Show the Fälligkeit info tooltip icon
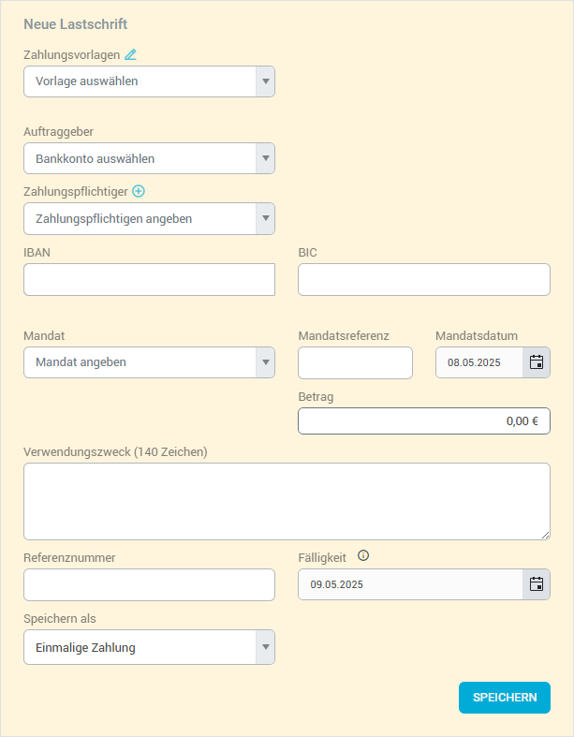 coord(363,555)
